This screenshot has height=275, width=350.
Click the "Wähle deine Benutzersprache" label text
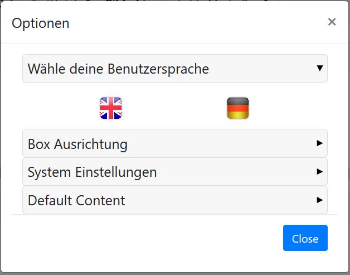click(118, 69)
